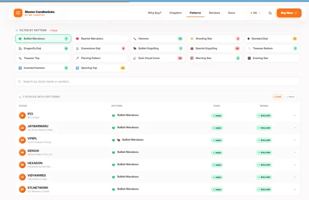Open the EN language dropdown
309x200 pixels.
pos(255,13)
